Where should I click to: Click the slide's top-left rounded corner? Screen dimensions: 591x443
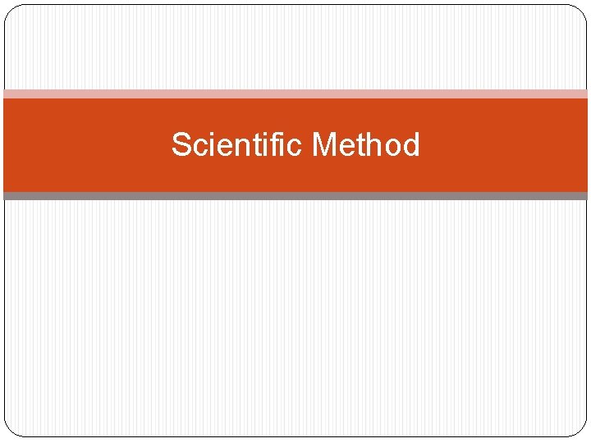tap(11, 11)
